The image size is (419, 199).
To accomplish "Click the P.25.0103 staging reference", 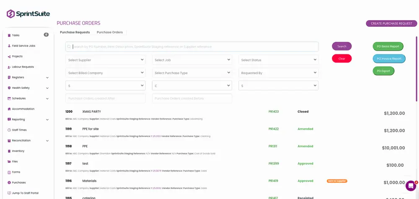I will 156,136.
